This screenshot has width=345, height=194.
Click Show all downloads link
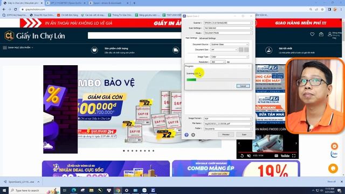[x=332, y=182]
